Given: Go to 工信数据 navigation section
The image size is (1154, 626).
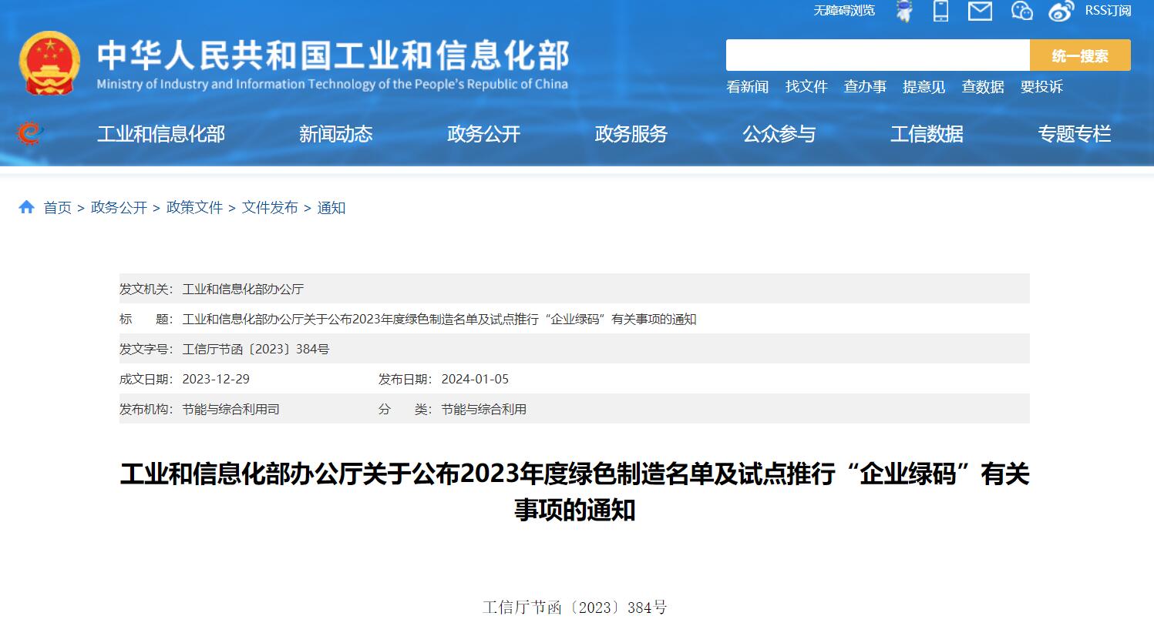Looking at the screenshot, I should click(x=927, y=134).
